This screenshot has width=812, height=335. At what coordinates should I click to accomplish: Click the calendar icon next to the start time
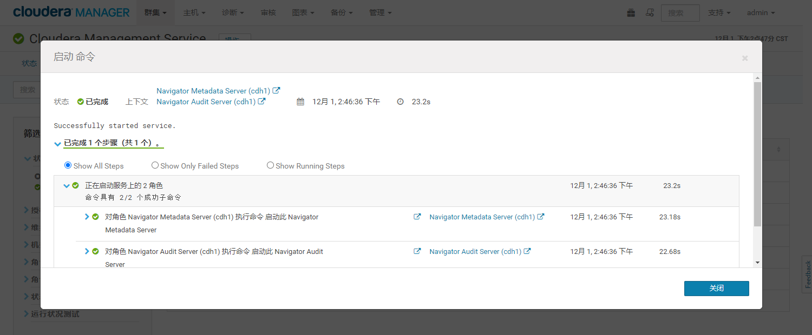[x=300, y=102]
